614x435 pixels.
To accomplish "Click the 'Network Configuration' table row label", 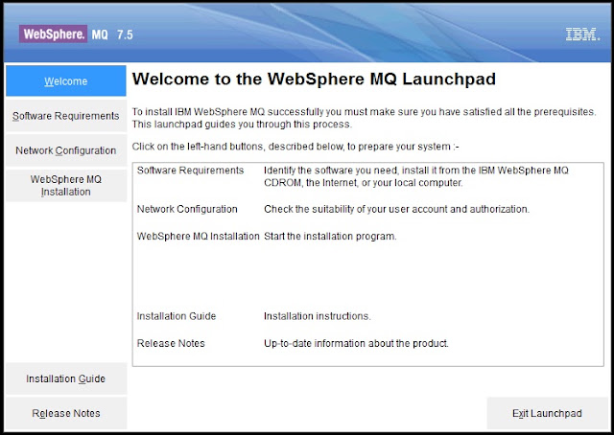I will 187,209.
